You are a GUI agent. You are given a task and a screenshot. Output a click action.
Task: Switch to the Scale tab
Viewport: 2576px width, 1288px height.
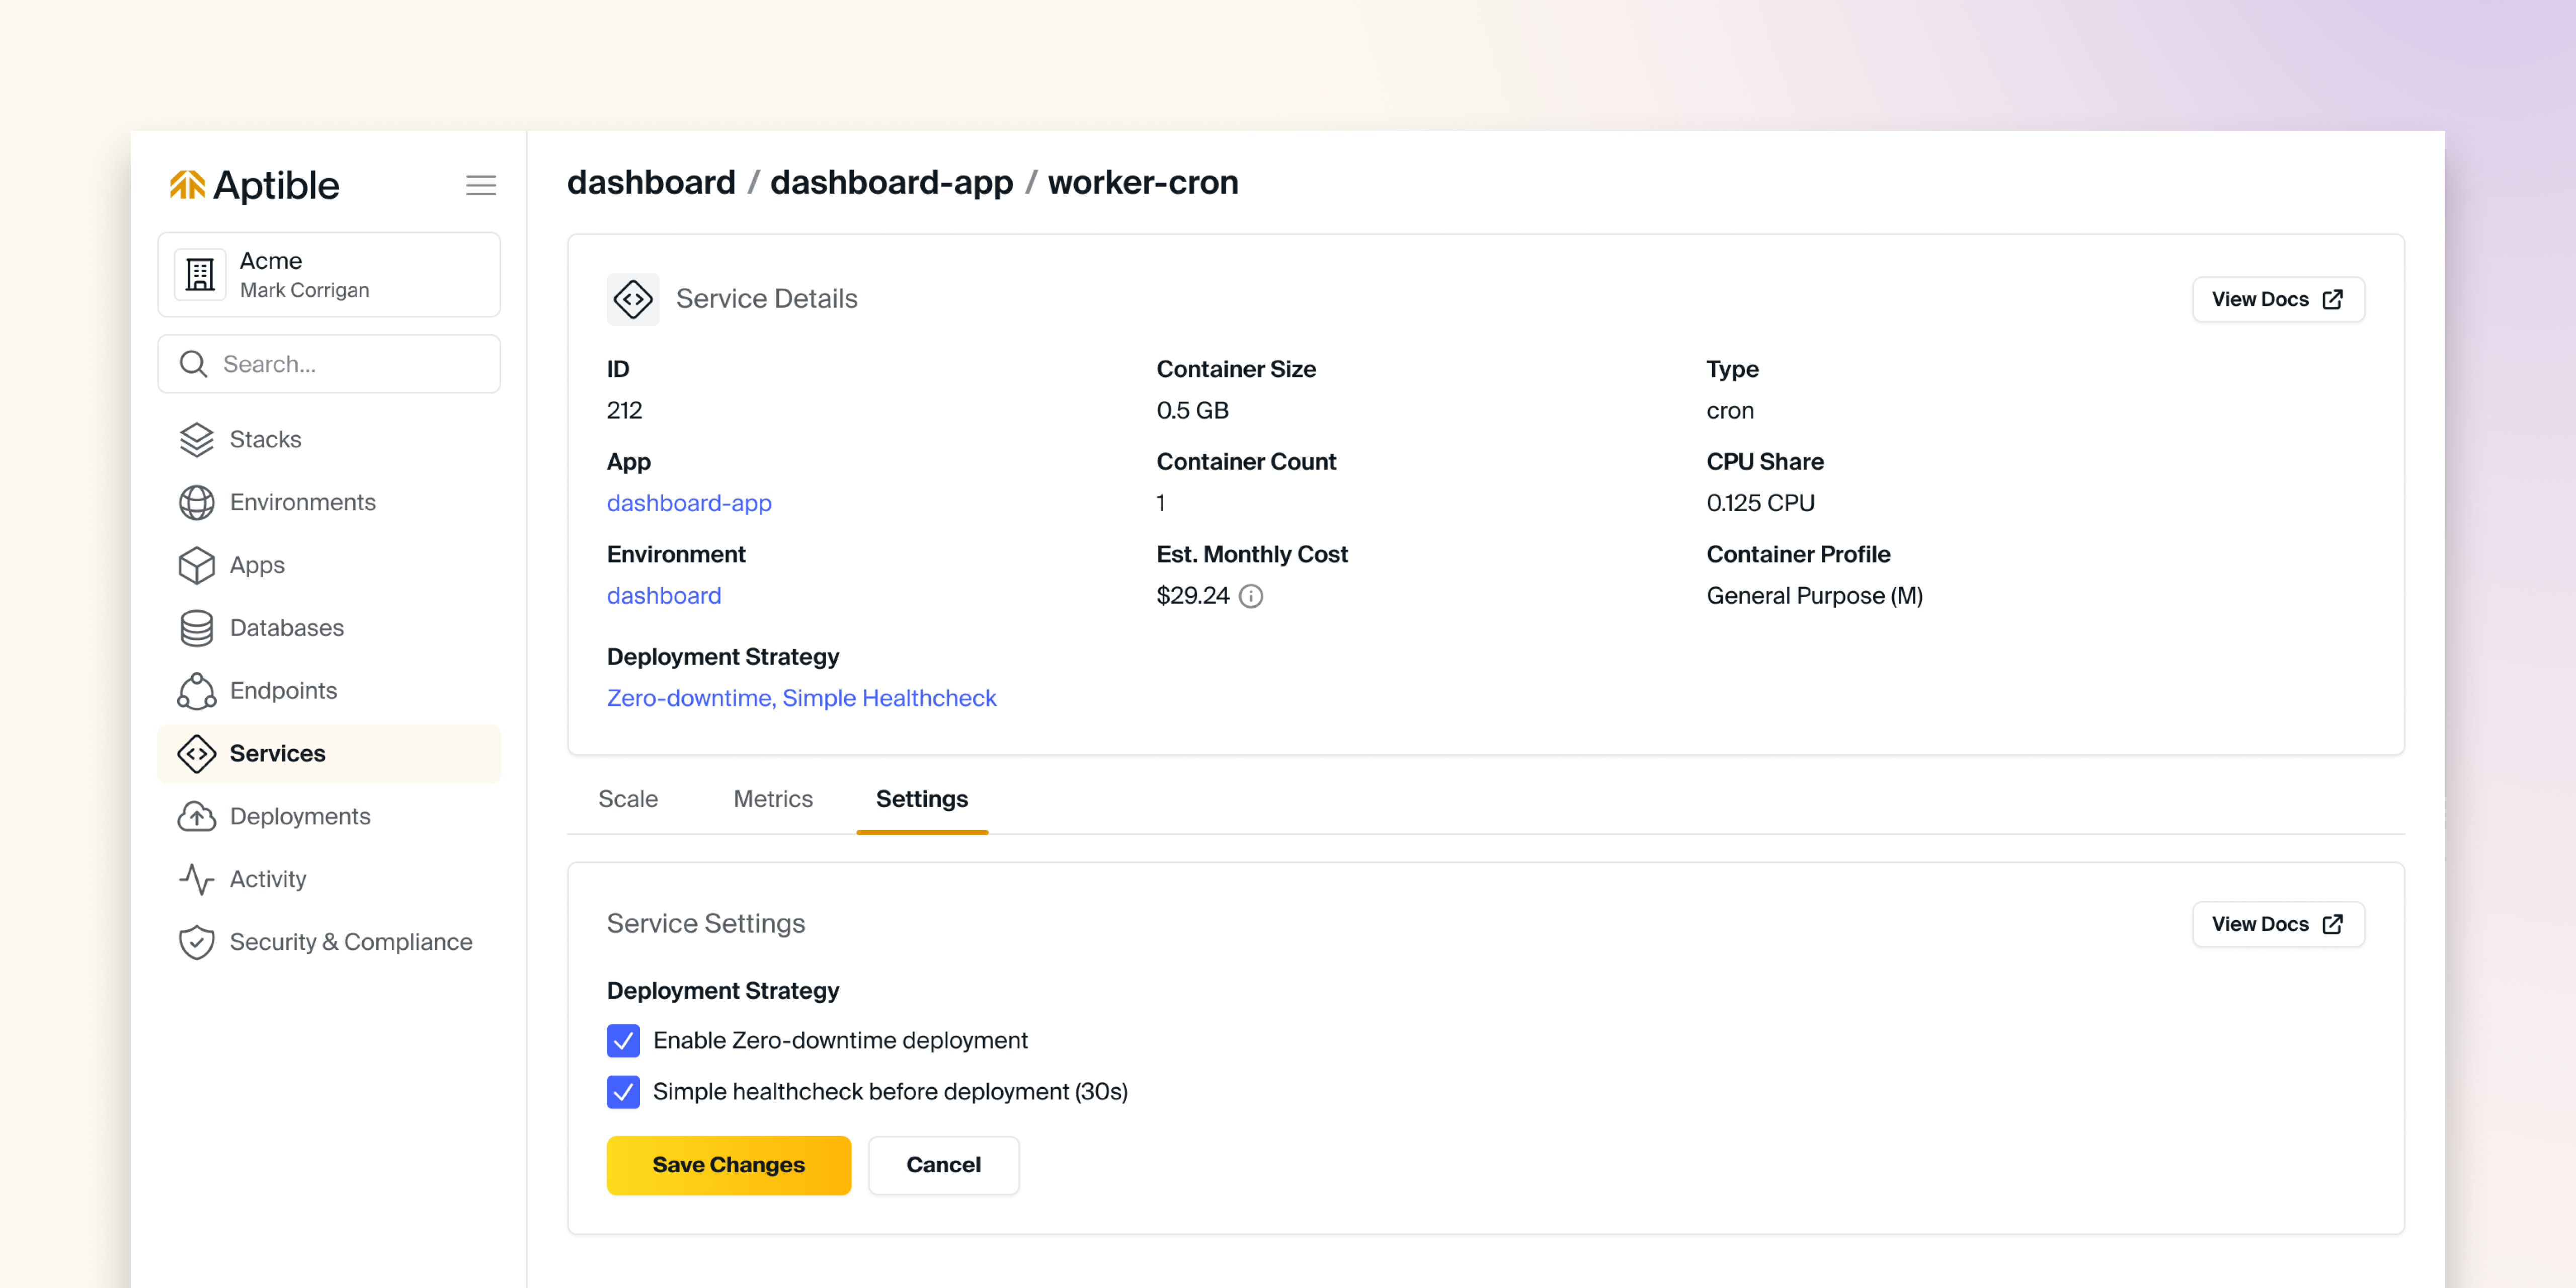coord(628,798)
